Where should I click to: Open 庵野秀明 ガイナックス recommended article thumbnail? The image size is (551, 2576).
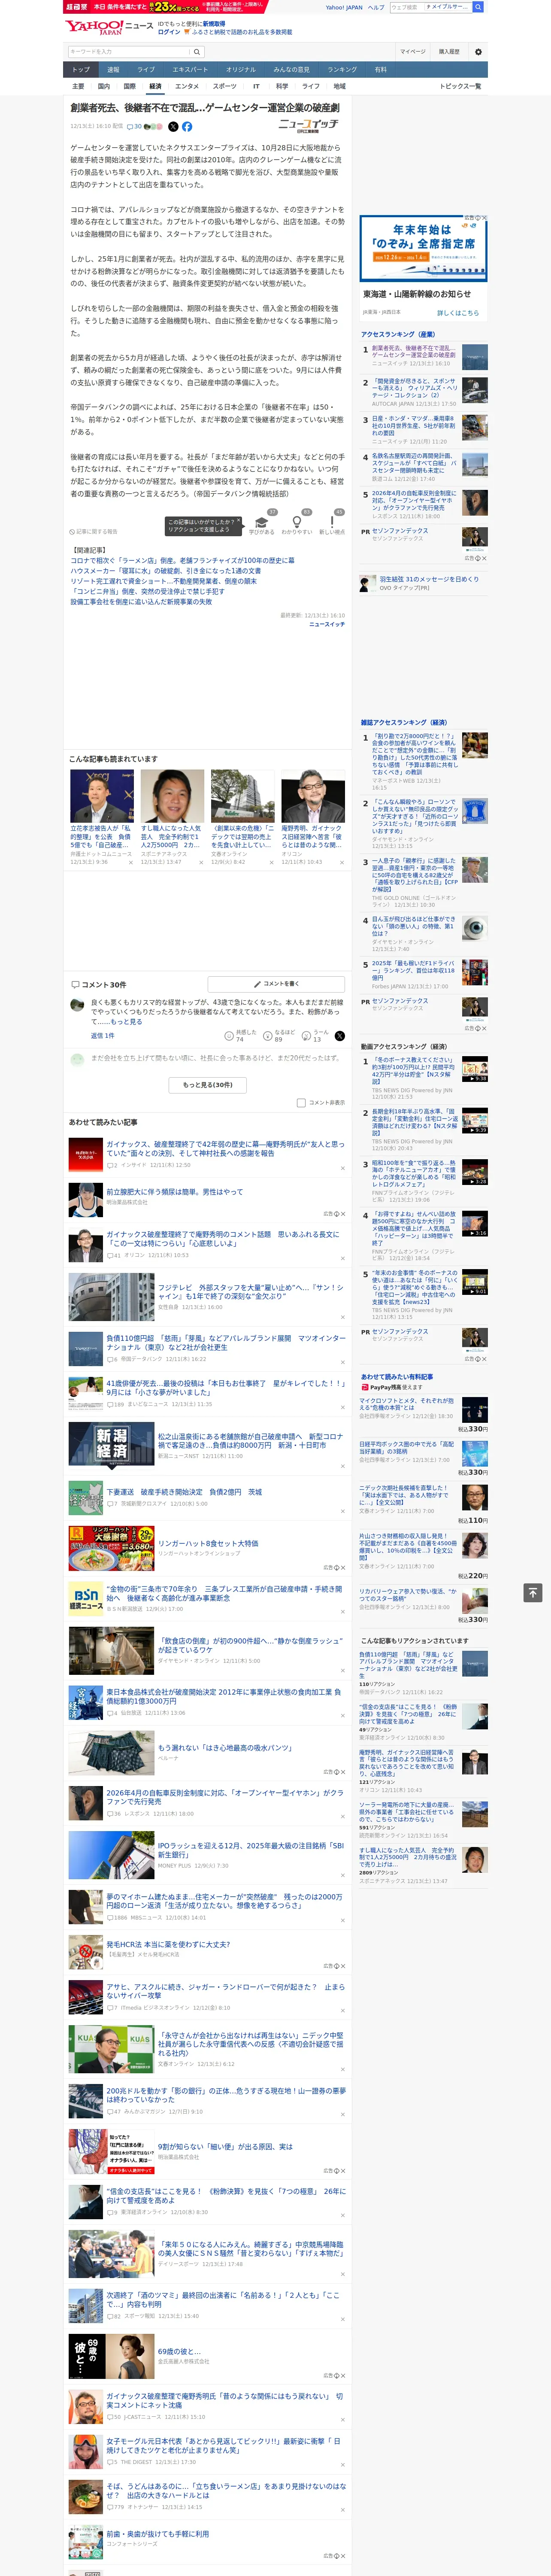coord(313,796)
